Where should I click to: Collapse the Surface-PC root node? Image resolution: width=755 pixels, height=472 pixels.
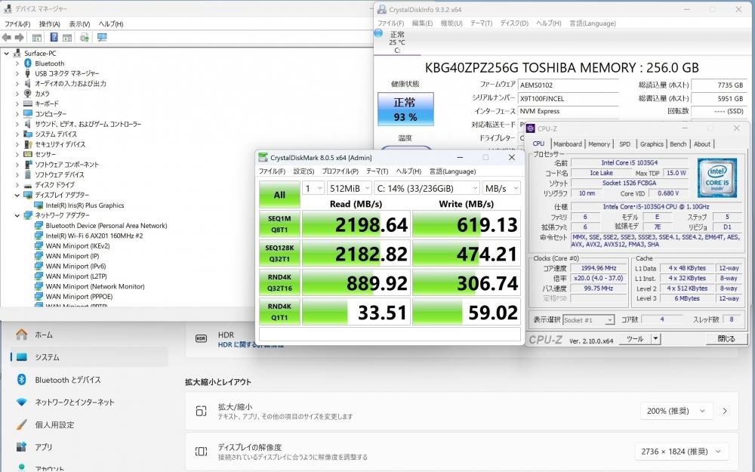(6, 53)
